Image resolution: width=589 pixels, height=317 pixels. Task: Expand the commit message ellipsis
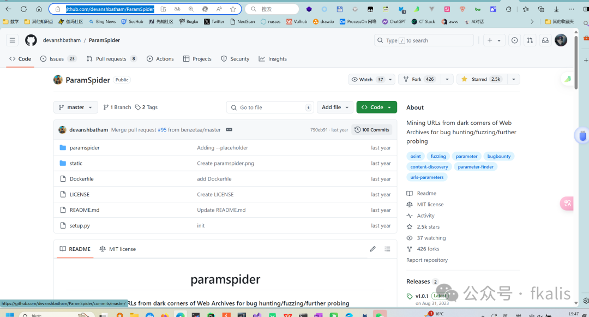pos(229,129)
